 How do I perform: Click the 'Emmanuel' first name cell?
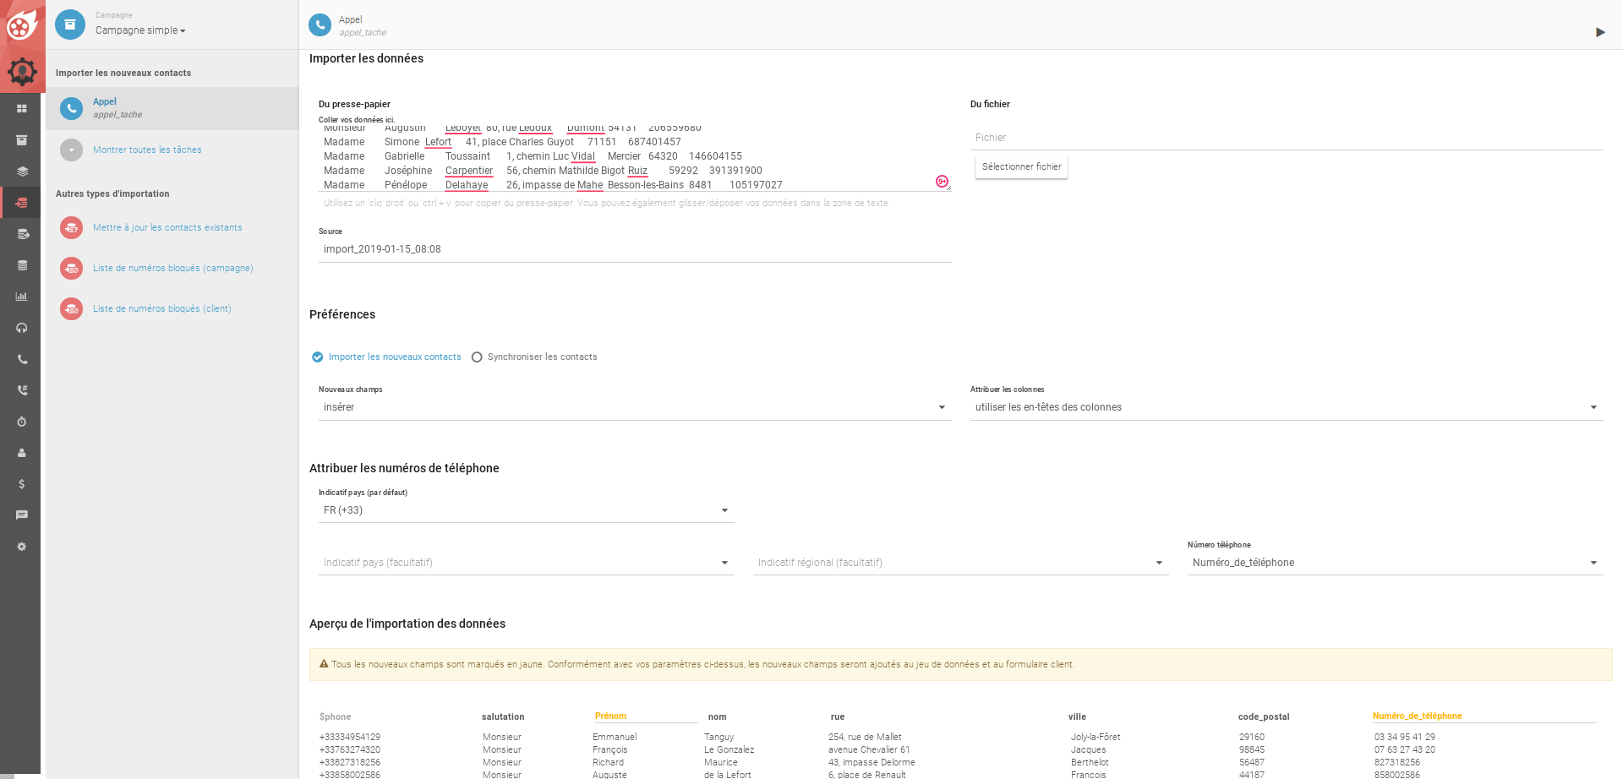(x=615, y=737)
